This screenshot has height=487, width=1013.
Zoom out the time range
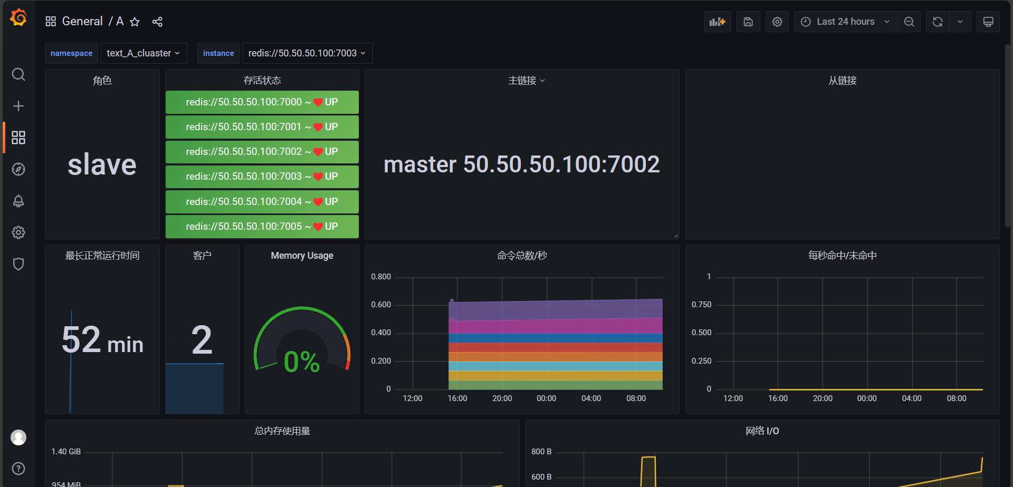coord(909,22)
